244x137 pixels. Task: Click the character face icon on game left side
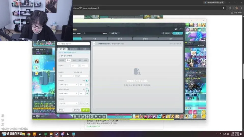click(37, 61)
